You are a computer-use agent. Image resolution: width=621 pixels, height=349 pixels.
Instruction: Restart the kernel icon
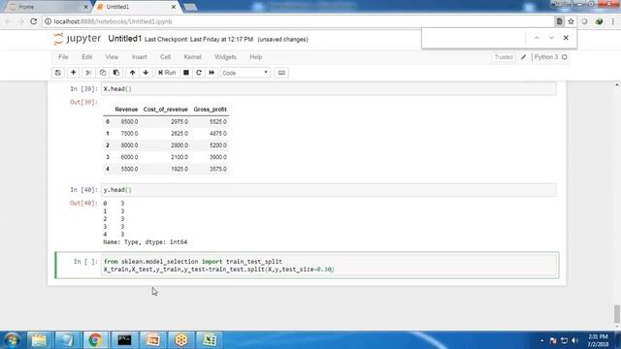[199, 73]
